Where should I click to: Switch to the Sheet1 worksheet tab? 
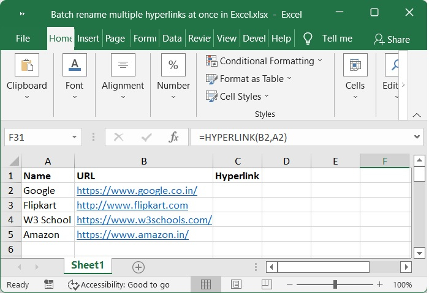click(88, 265)
